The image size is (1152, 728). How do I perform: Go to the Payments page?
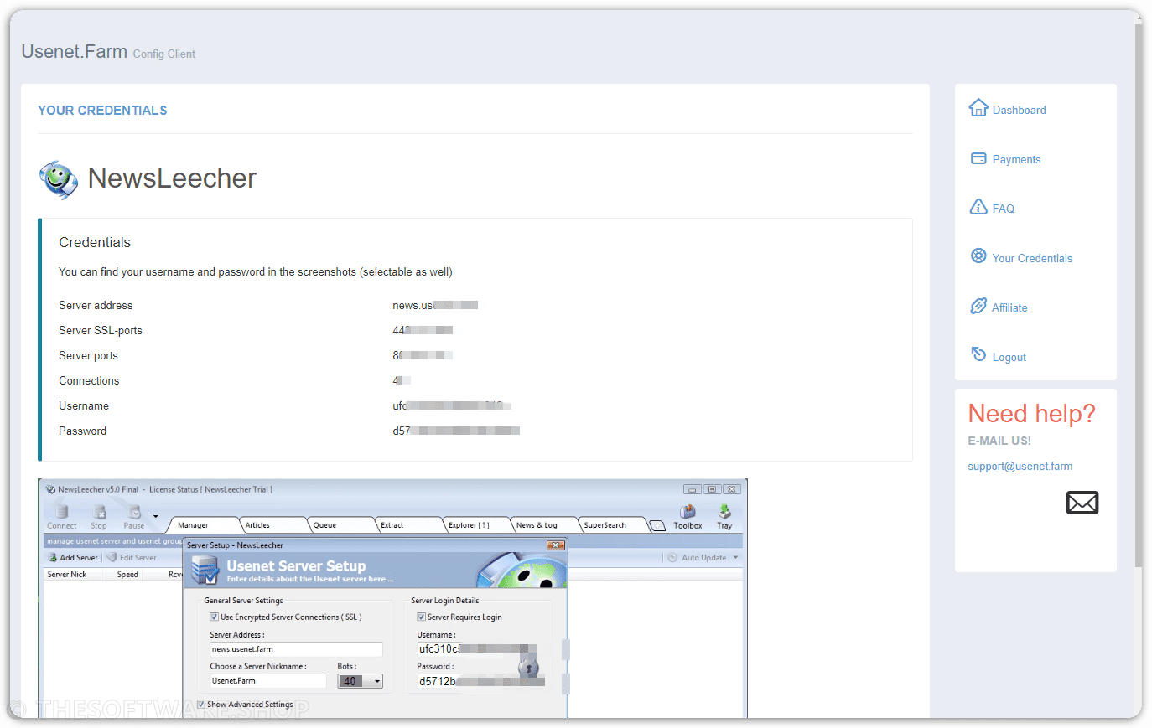pyautogui.click(x=1016, y=159)
